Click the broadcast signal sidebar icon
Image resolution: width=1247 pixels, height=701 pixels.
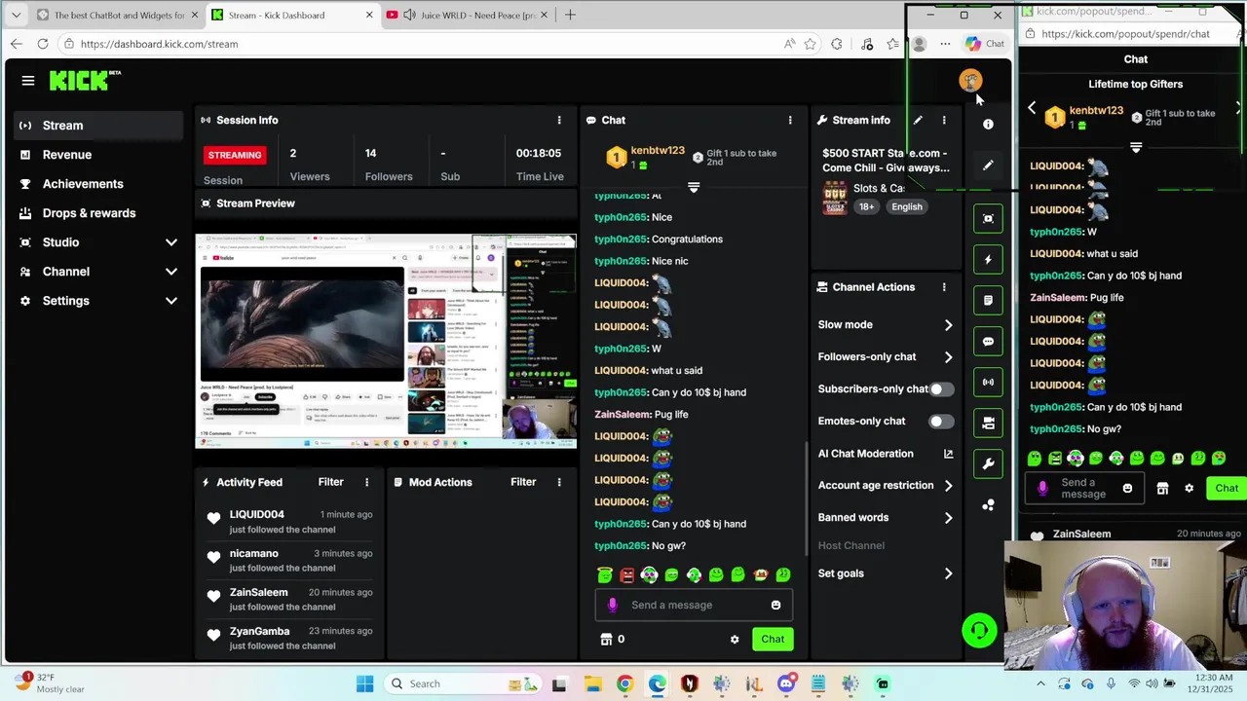(x=988, y=382)
